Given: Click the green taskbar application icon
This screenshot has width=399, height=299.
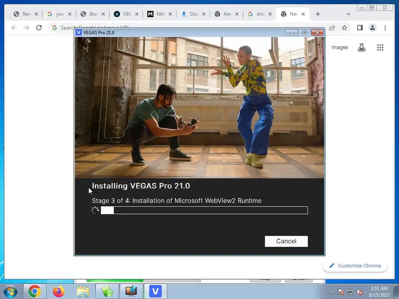Looking at the screenshot, I should pyautogui.click(x=107, y=291).
